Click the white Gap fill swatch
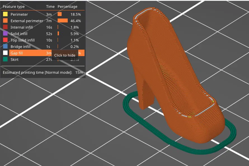Screen dimensions: 249x166 [x=5, y=53]
